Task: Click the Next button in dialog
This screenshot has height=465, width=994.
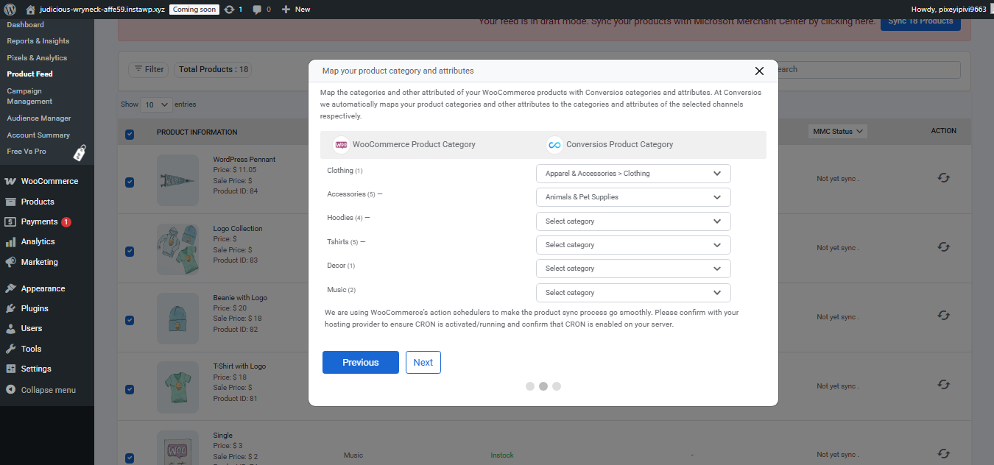Action: tap(423, 362)
